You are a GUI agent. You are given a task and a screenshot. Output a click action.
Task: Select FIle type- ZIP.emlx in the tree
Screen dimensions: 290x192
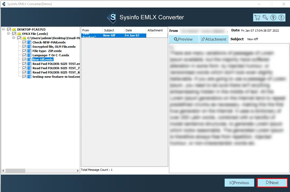[x=47, y=51]
